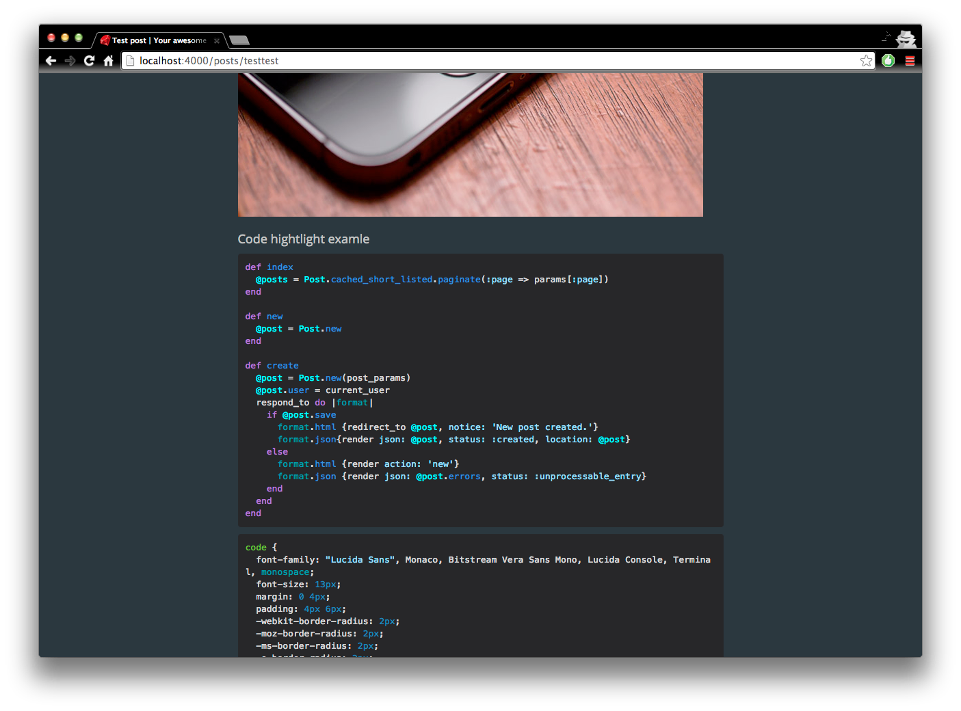
Task: Click the page icon in the address bar
Action: (x=131, y=60)
